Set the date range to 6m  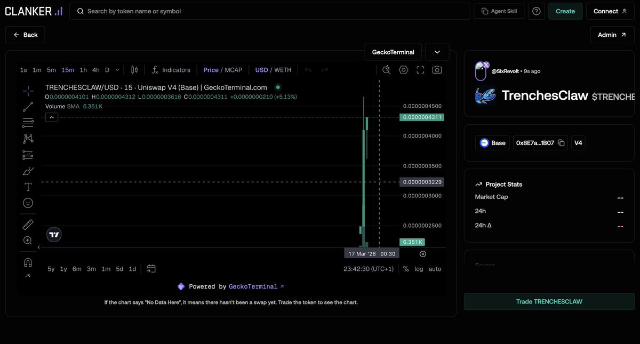coord(77,269)
